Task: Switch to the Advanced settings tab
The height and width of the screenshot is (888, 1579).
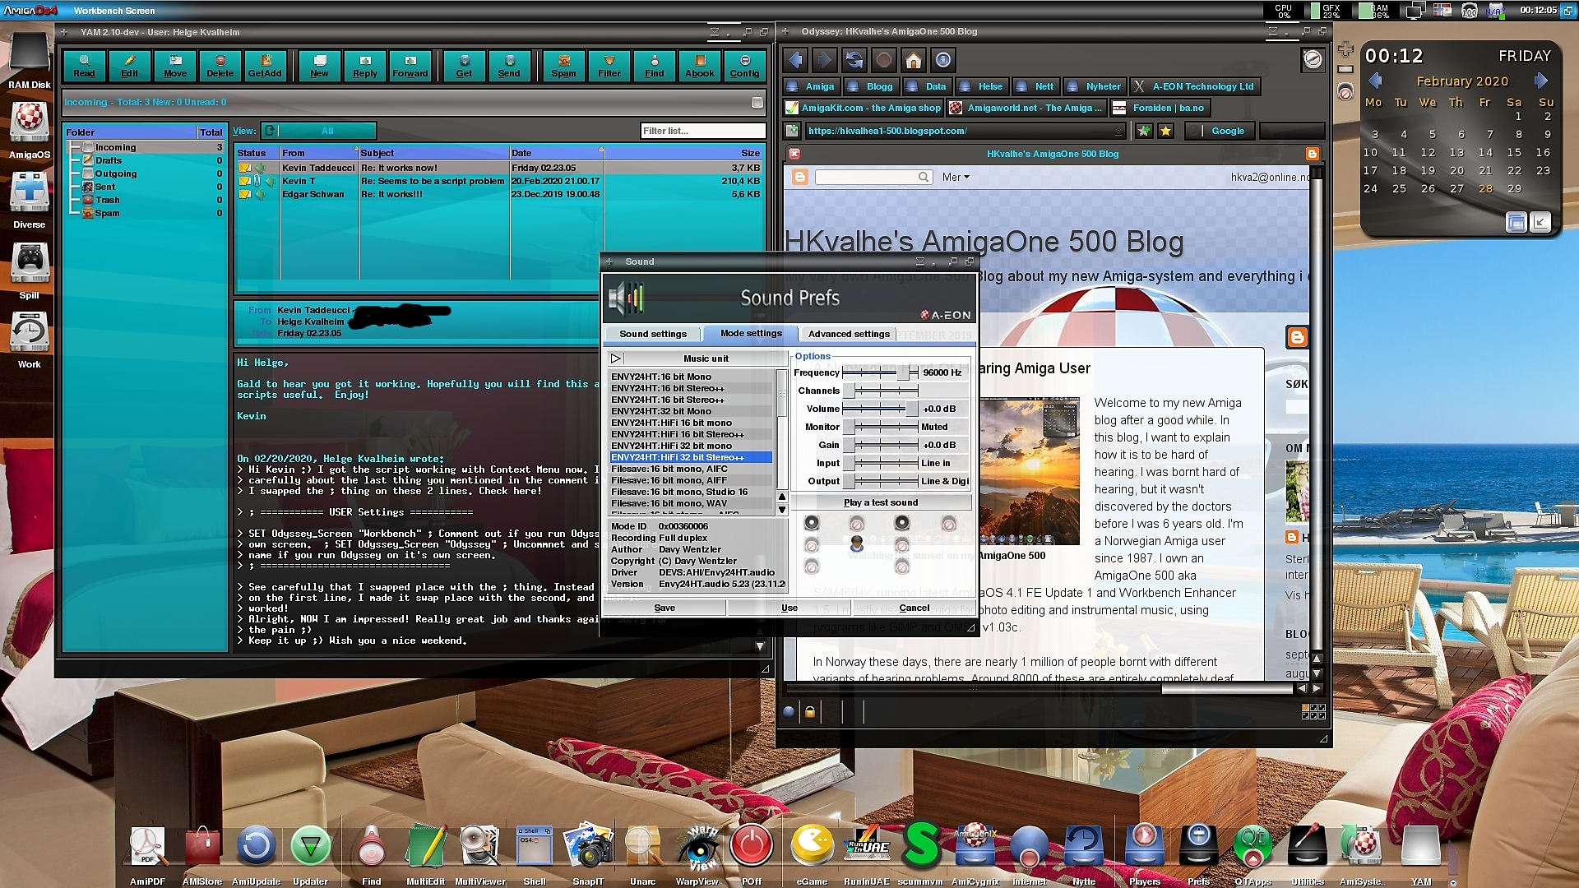Action: (848, 334)
